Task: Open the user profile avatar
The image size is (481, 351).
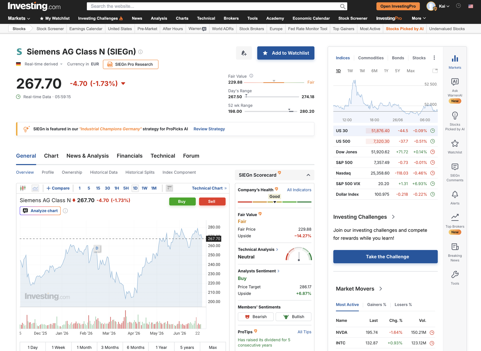Action: [431, 6]
